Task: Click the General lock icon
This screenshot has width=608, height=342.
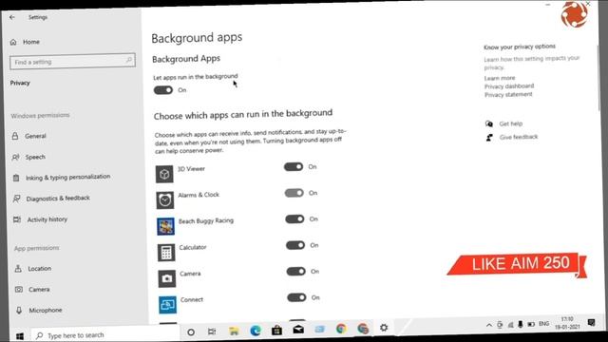Action: pyautogui.click(x=15, y=136)
